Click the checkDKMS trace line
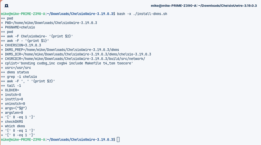The image size is (261, 145). pyautogui.click(x=12, y=122)
